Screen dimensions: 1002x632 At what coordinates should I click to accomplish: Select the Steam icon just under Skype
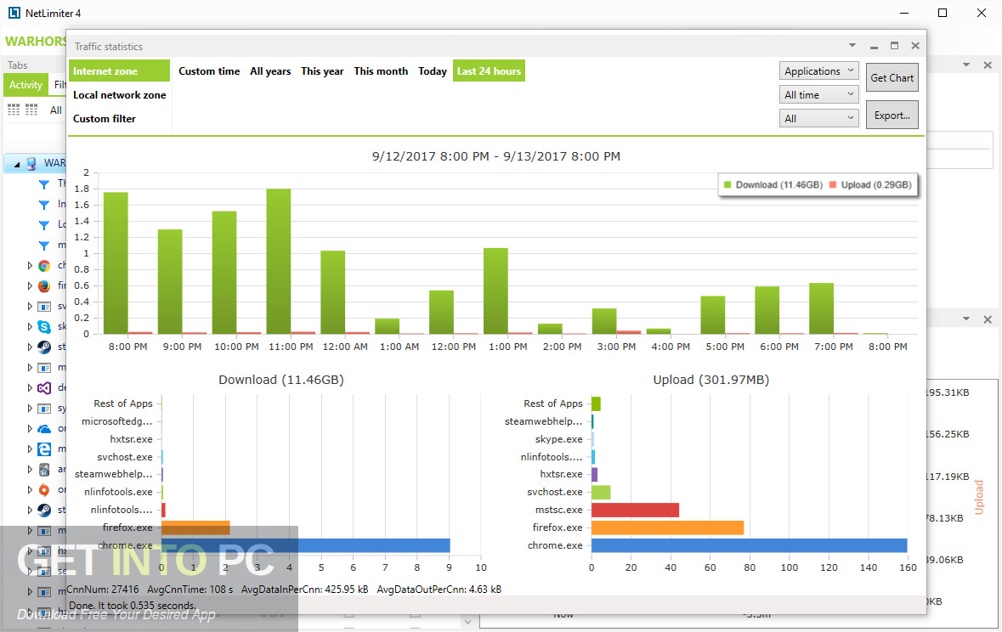point(44,347)
